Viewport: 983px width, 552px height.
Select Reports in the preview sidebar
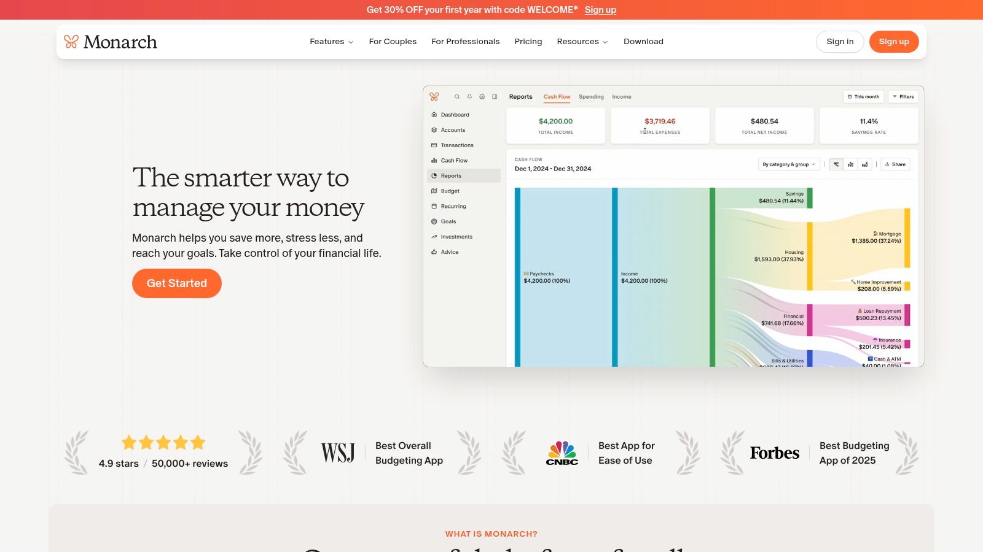tap(464, 176)
